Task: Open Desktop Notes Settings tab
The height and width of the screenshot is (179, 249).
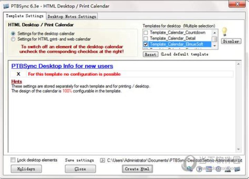Action: pyautogui.click(x=72, y=17)
